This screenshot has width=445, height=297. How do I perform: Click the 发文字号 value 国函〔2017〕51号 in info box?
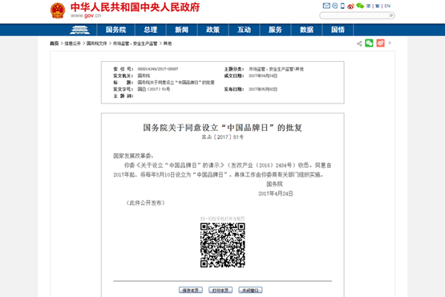click(154, 89)
